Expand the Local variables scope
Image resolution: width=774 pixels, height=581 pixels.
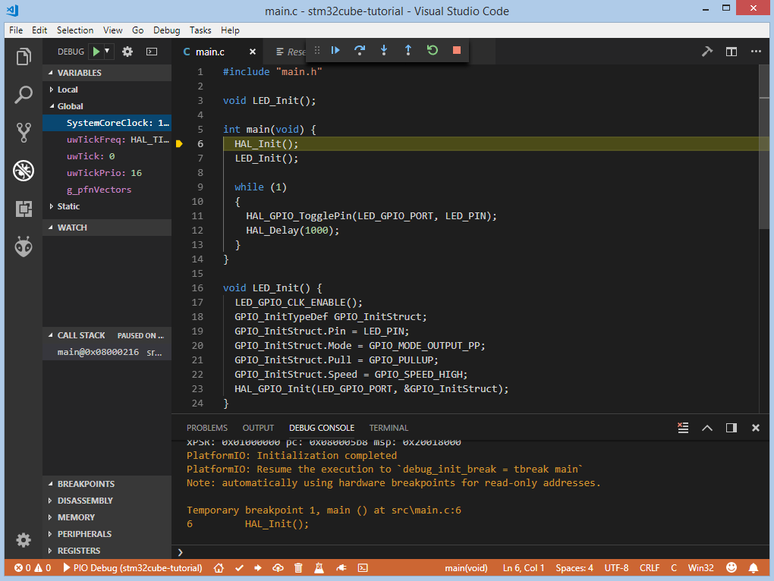[107, 90]
